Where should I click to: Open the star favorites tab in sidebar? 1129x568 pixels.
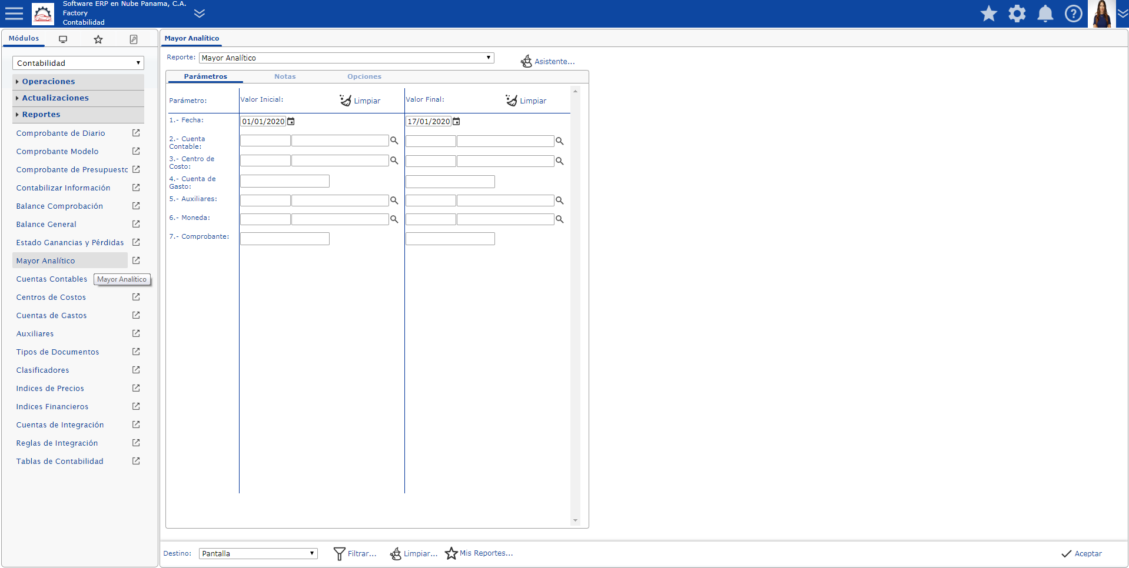click(98, 39)
